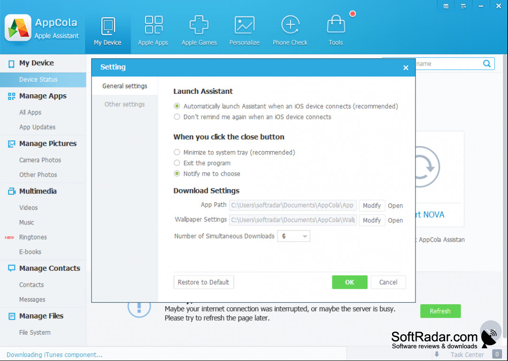Click the My Device sidebar phone icon

click(x=11, y=63)
